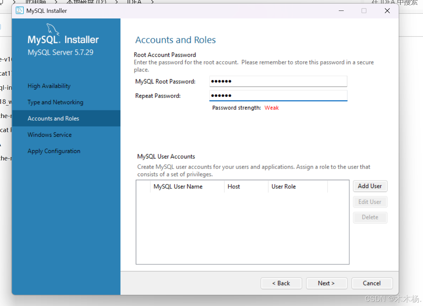Click the Accounts and Roles heading
The height and width of the screenshot is (306, 423).
[x=176, y=40]
